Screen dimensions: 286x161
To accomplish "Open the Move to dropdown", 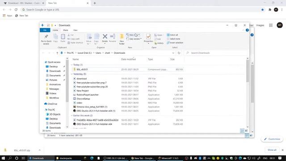I will 89,39.
